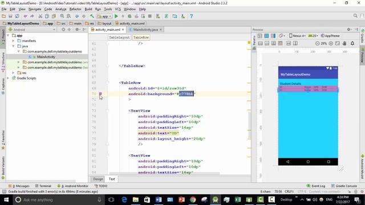
Task: Enable pan mode with the hand icon
Action: click(x=344, y=43)
